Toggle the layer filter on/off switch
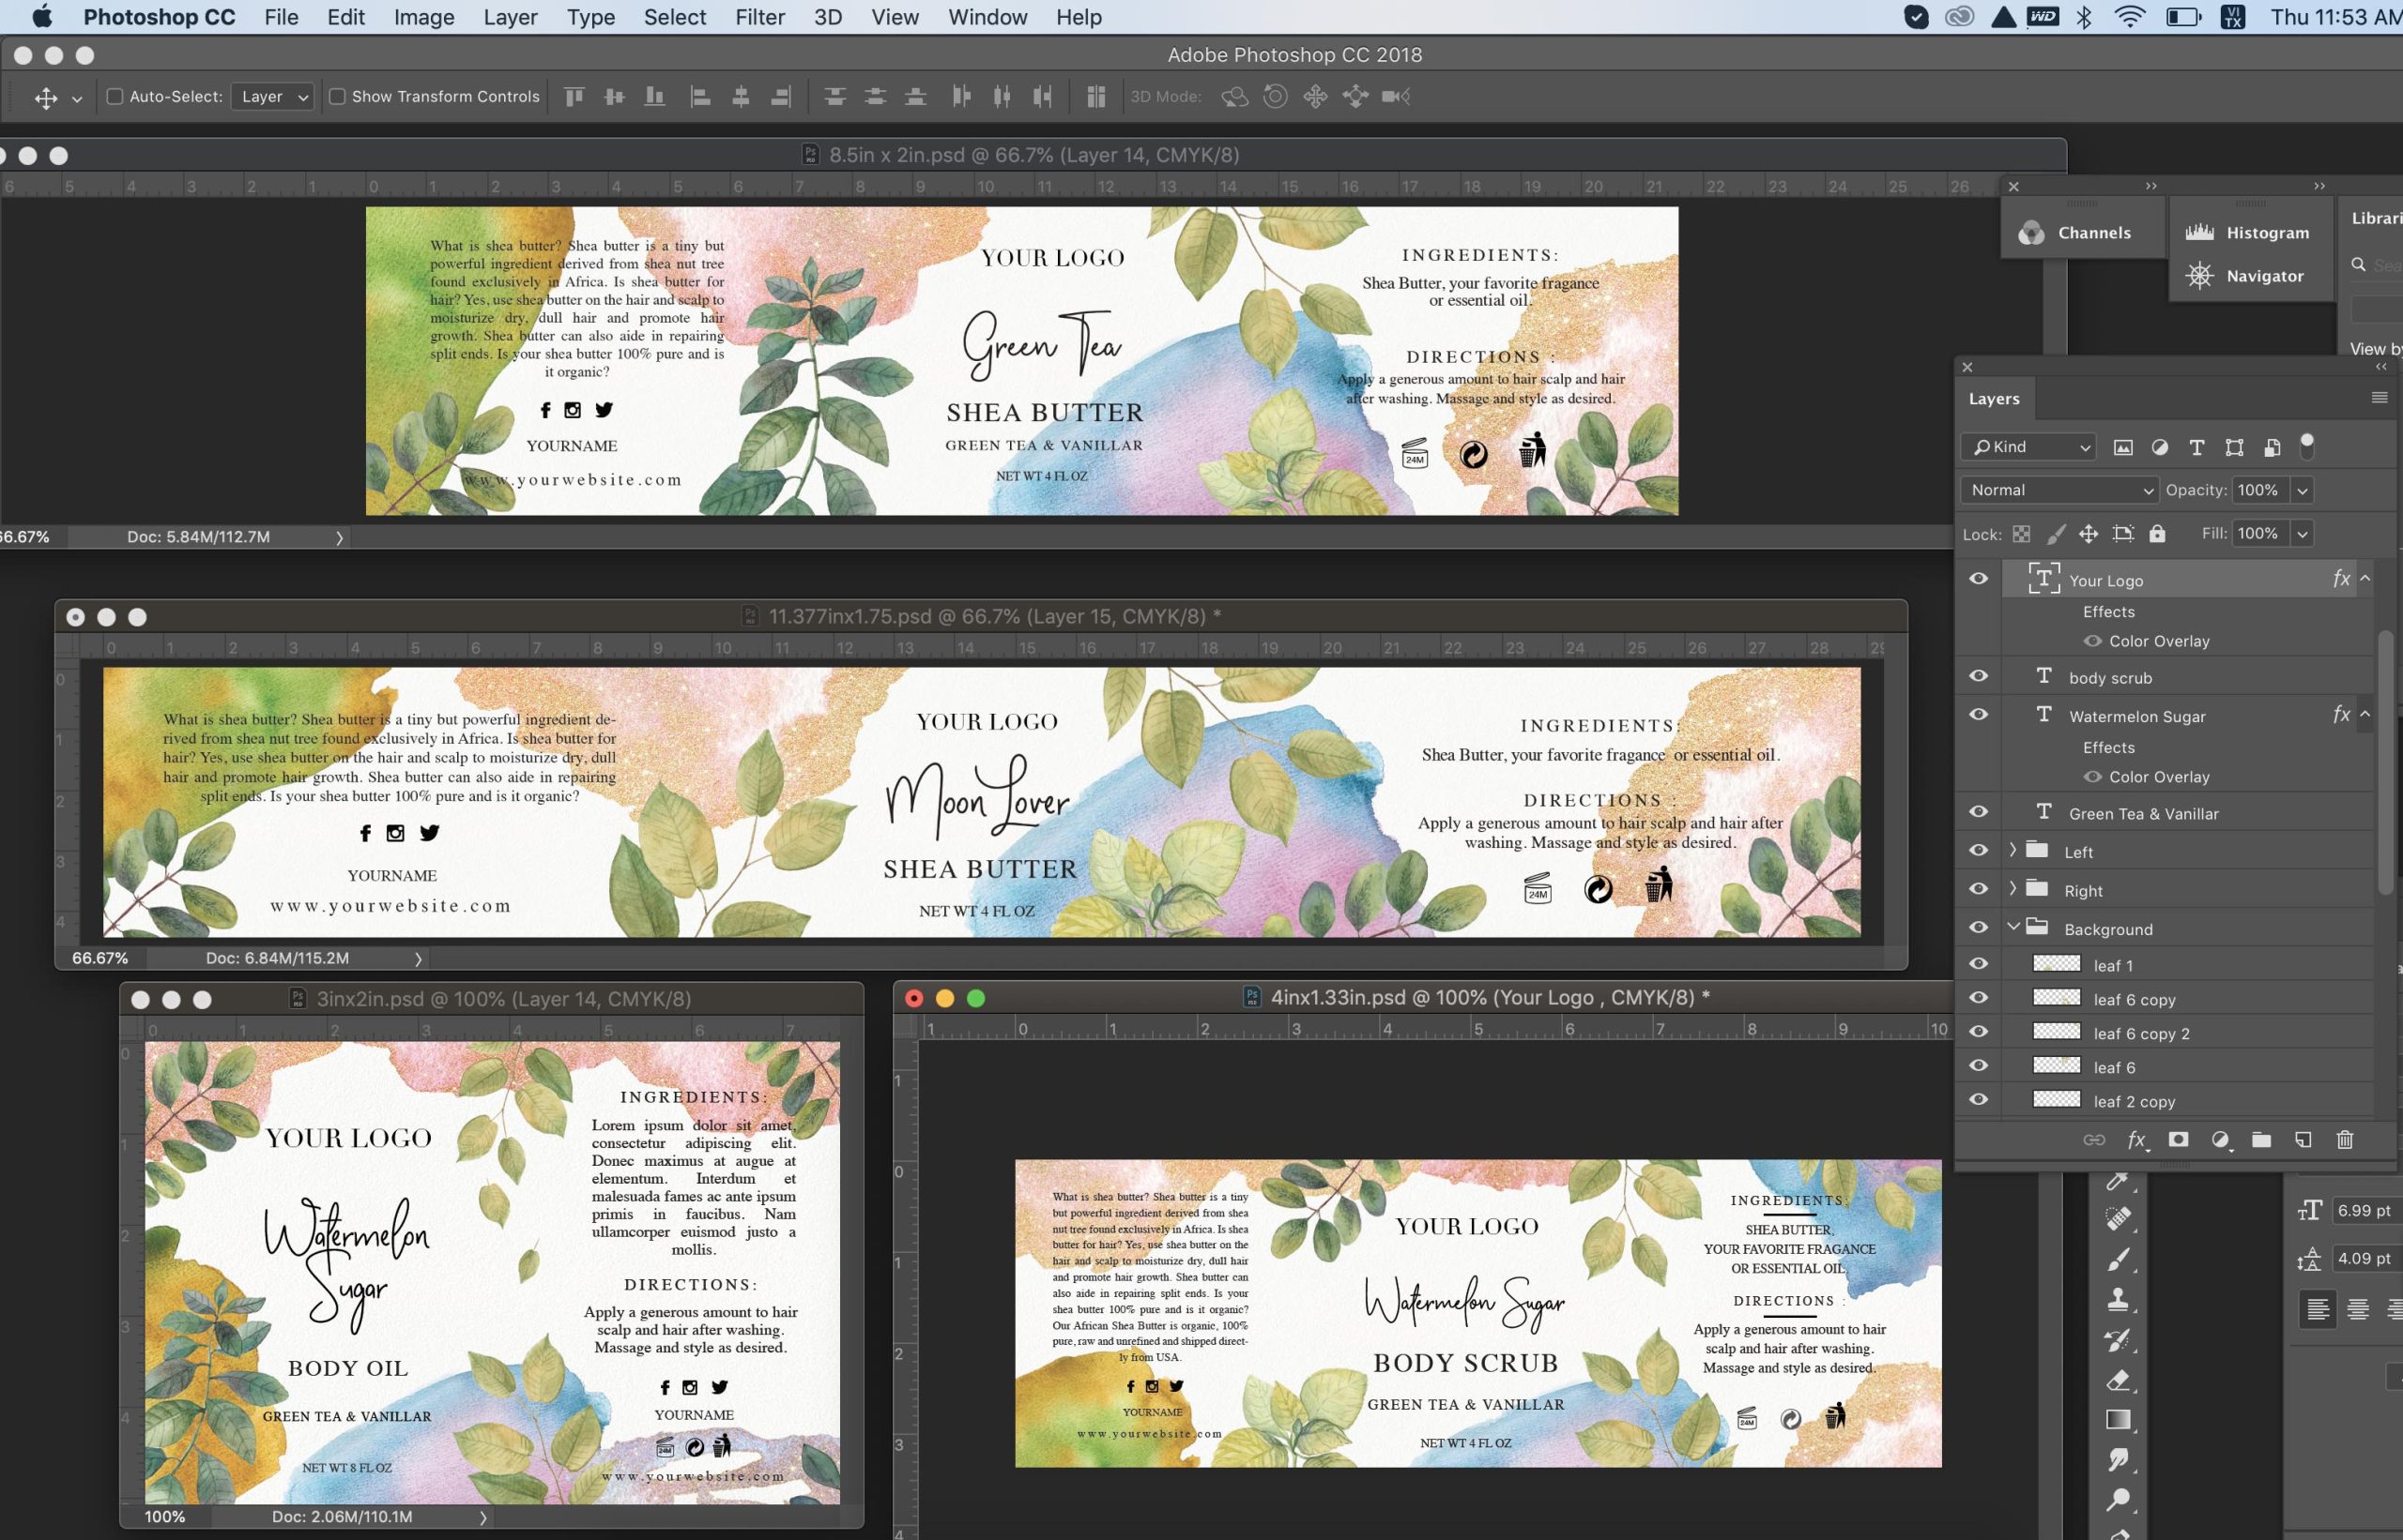Screen dimensions: 2403x1540 [x=2307, y=446]
